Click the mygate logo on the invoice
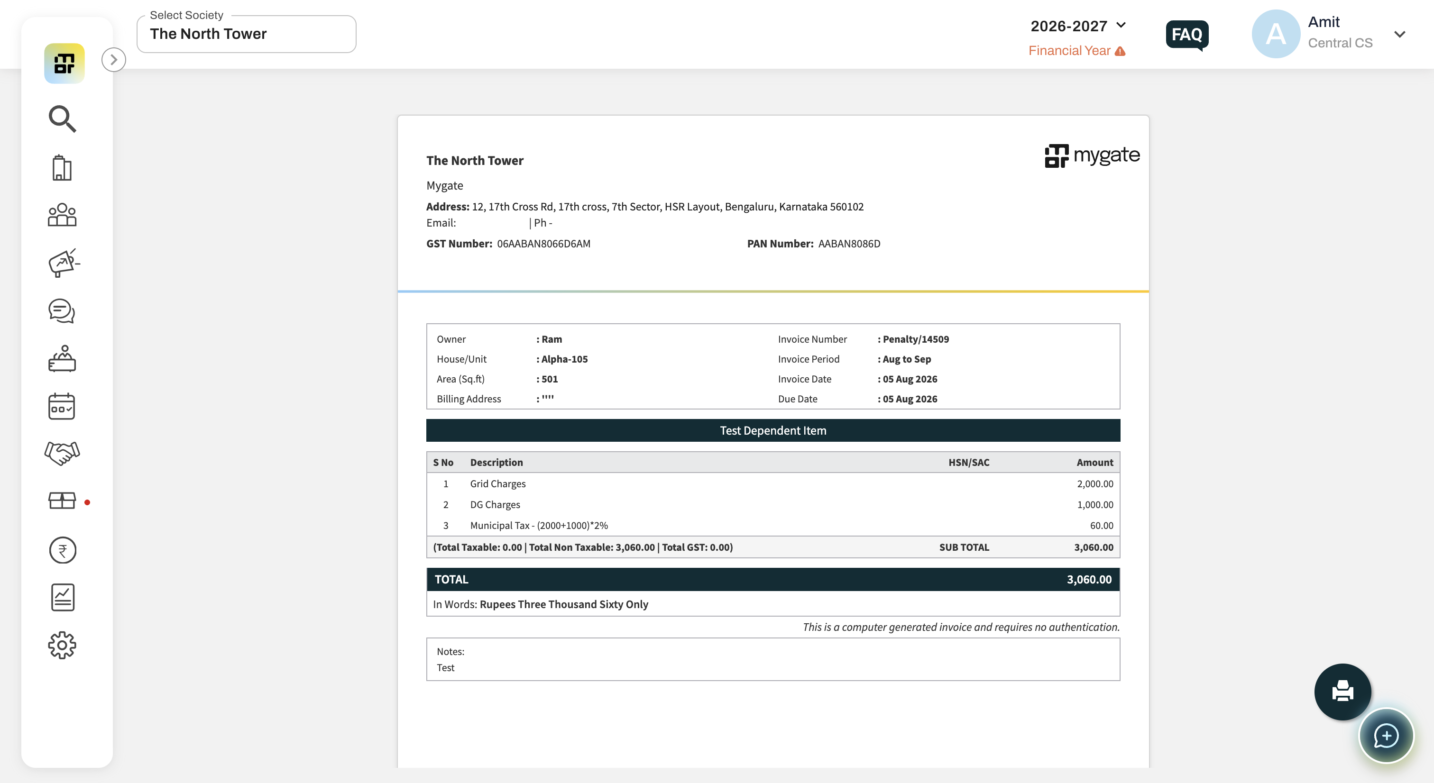Screen dimensions: 1434x783 click(x=1092, y=155)
